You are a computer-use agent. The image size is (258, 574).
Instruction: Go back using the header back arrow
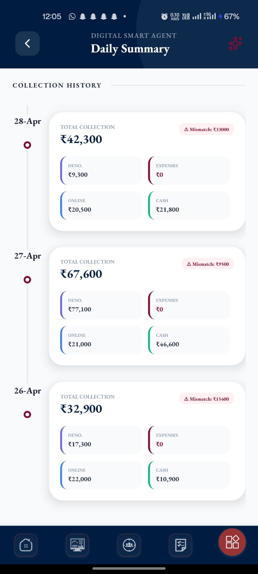27,43
